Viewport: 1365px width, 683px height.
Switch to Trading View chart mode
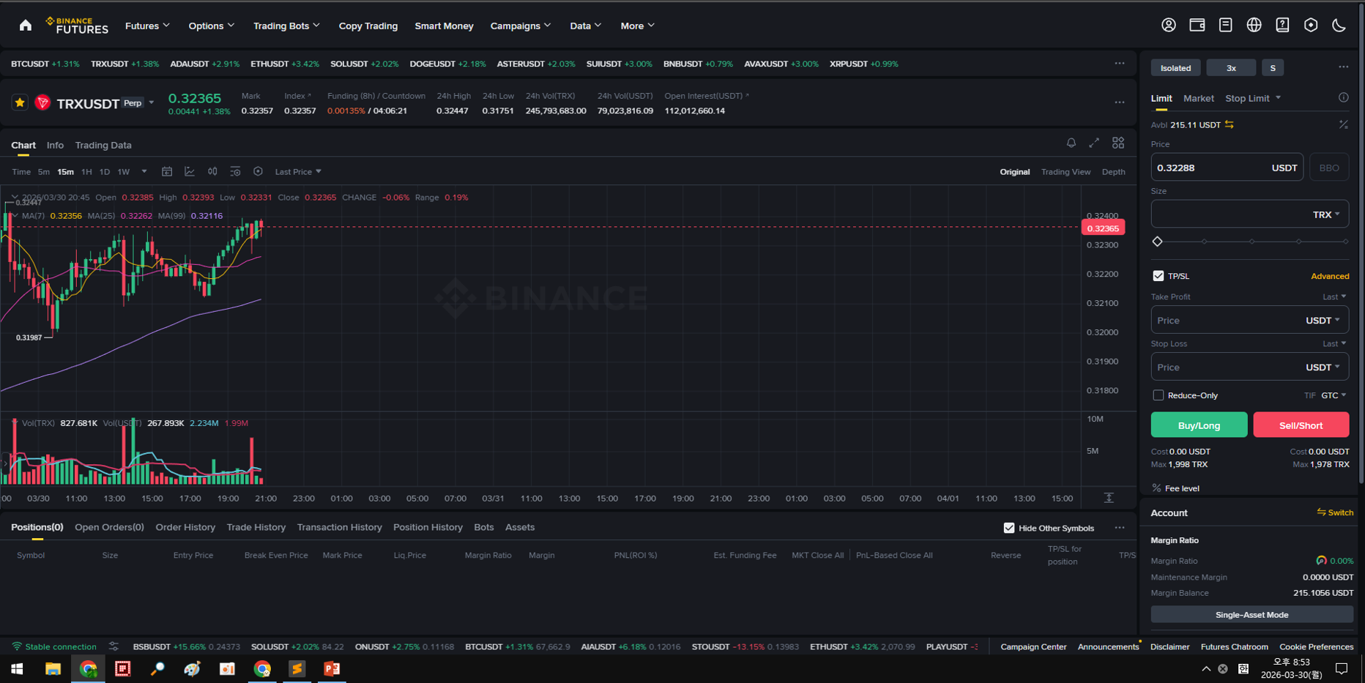(1065, 172)
